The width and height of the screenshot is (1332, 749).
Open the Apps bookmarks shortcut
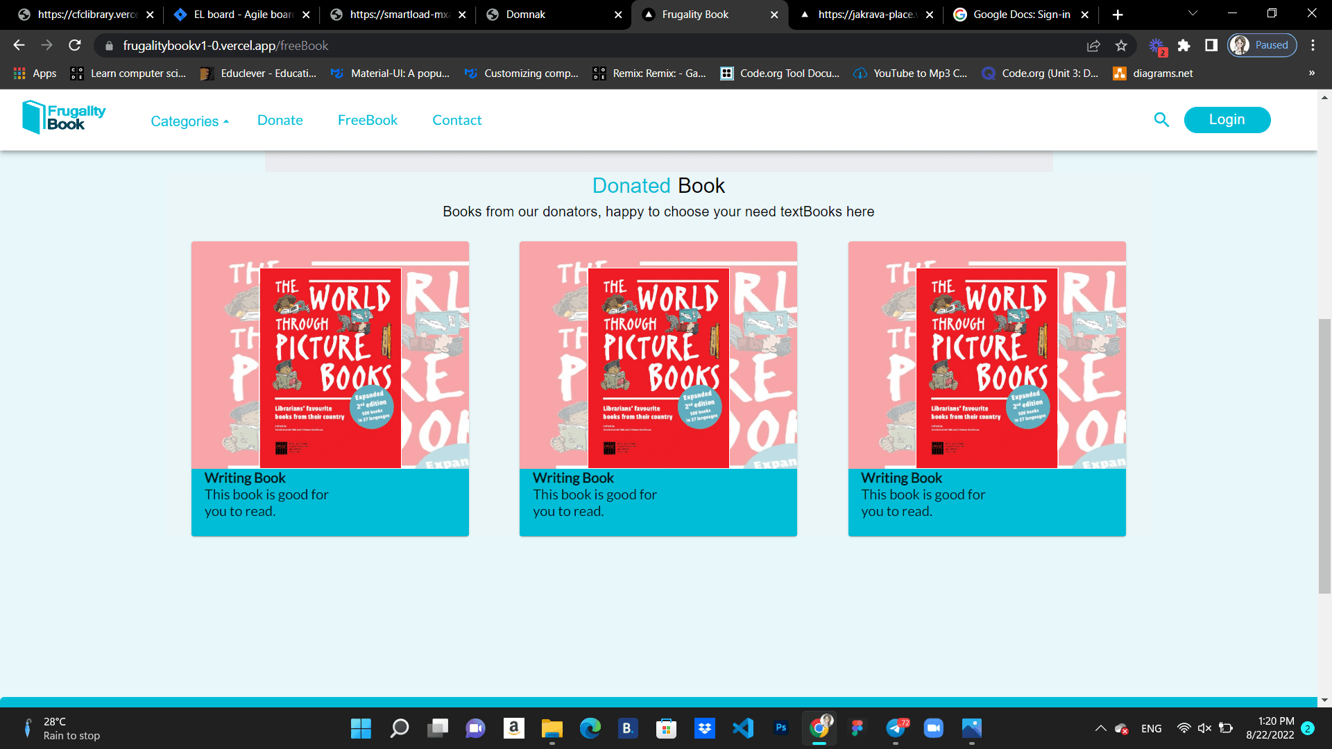coord(35,74)
